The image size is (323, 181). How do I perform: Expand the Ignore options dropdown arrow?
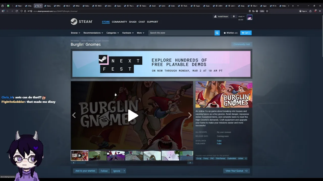124,171
